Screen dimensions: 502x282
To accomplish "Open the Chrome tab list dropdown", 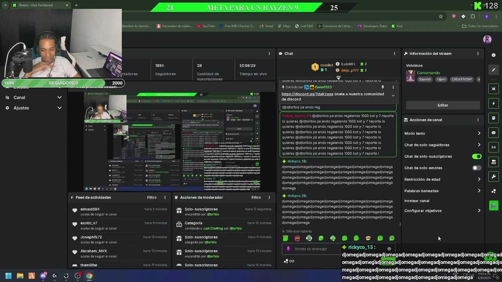I will click(5, 5).
